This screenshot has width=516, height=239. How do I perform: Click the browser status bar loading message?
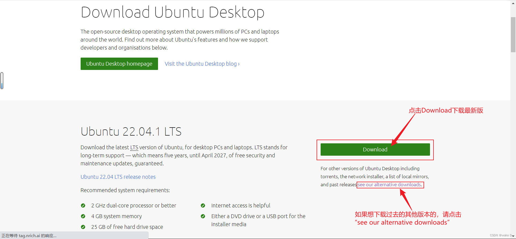(29, 236)
